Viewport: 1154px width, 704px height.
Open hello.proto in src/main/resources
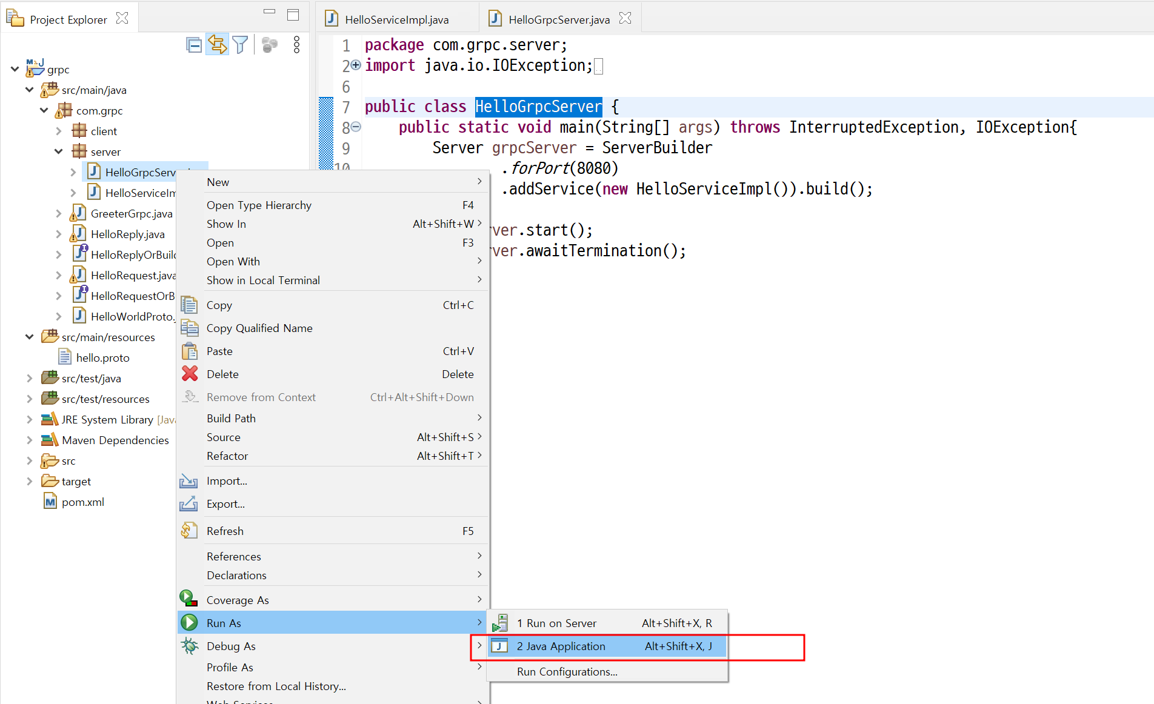(x=102, y=357)
